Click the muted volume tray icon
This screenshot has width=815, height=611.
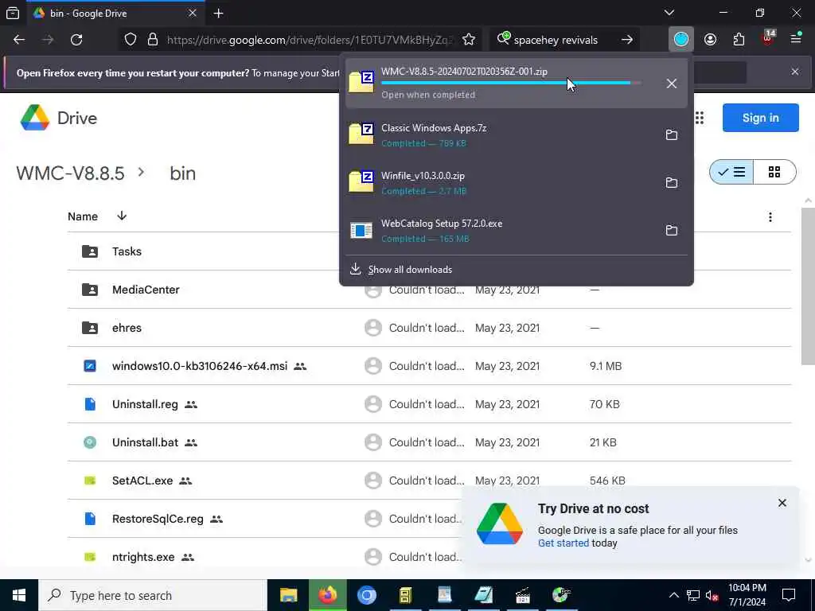pos(712,595)
